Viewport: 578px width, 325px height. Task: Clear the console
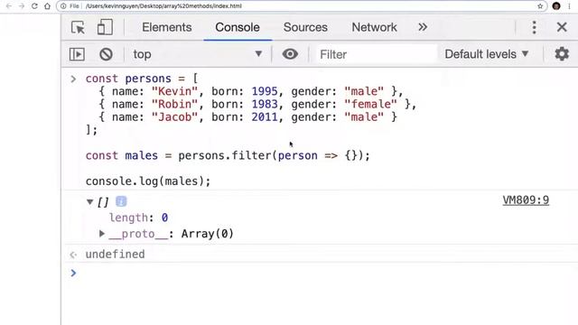click(106, 54)
